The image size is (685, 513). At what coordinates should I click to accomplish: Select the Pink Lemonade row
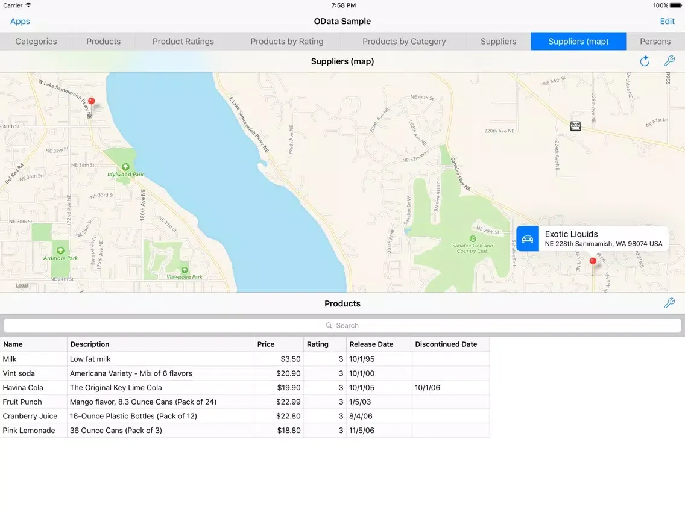click(245, 431)
